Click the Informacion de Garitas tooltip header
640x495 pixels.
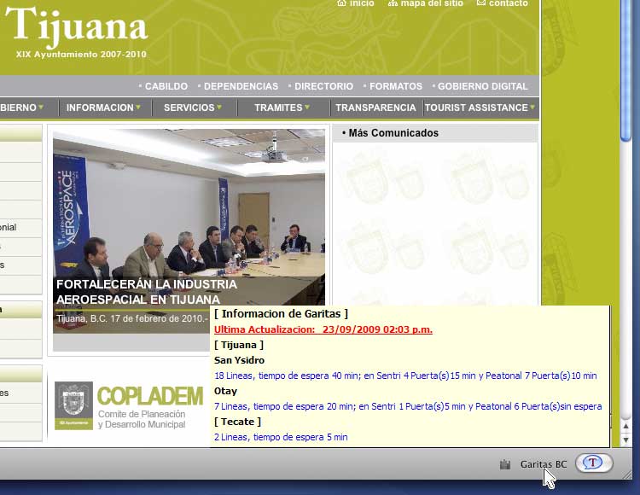282,314
